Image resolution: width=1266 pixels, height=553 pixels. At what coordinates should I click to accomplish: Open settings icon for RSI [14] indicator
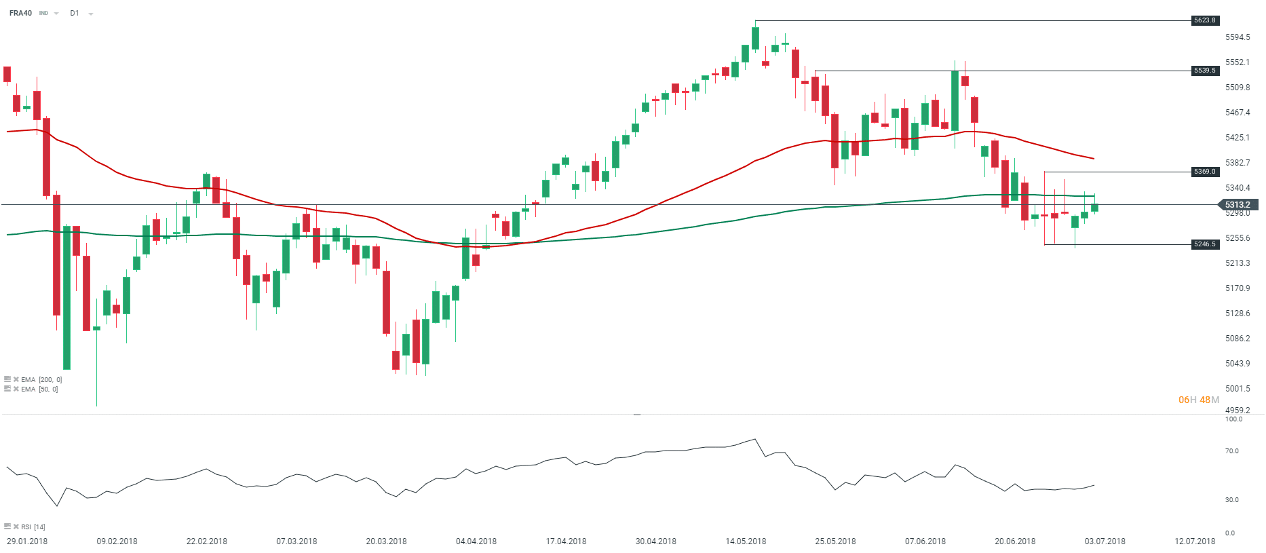click(7, 526)
